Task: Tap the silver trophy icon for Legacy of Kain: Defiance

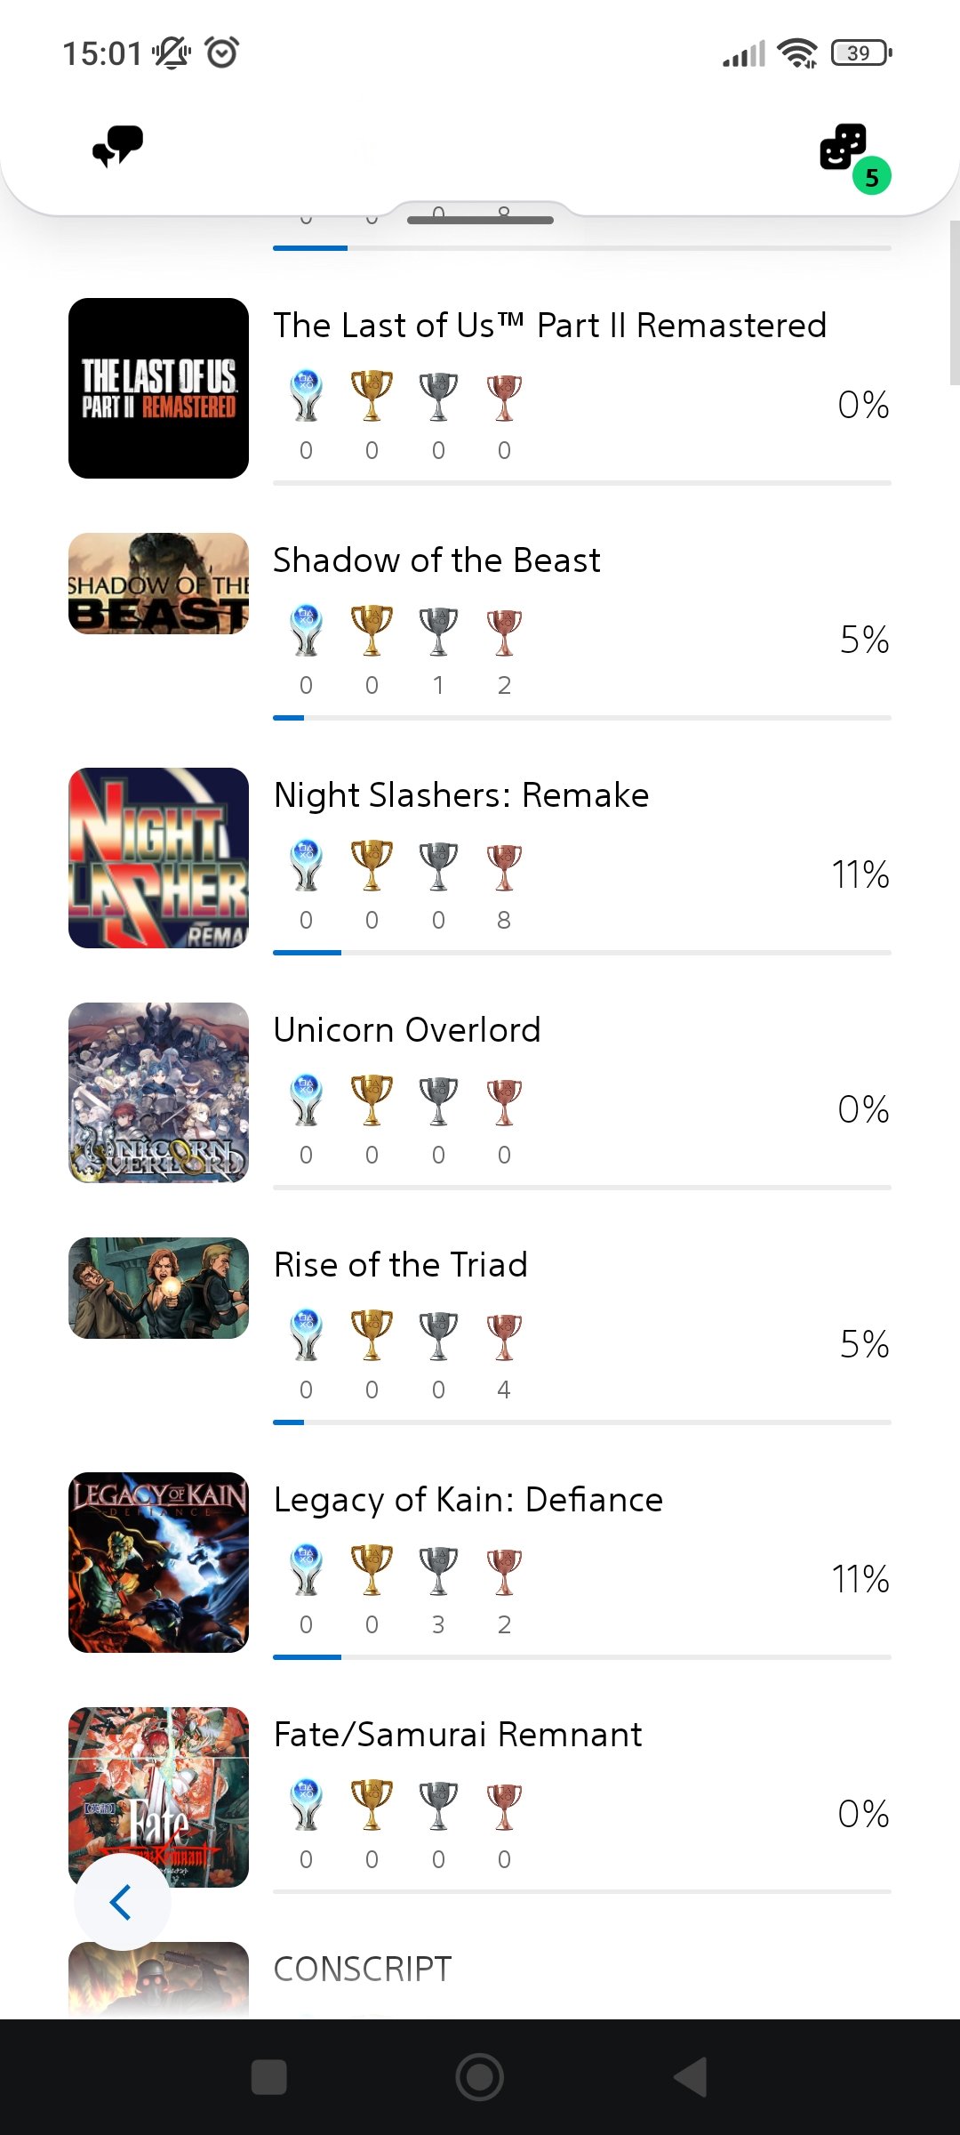Action: coord(438,1570)
